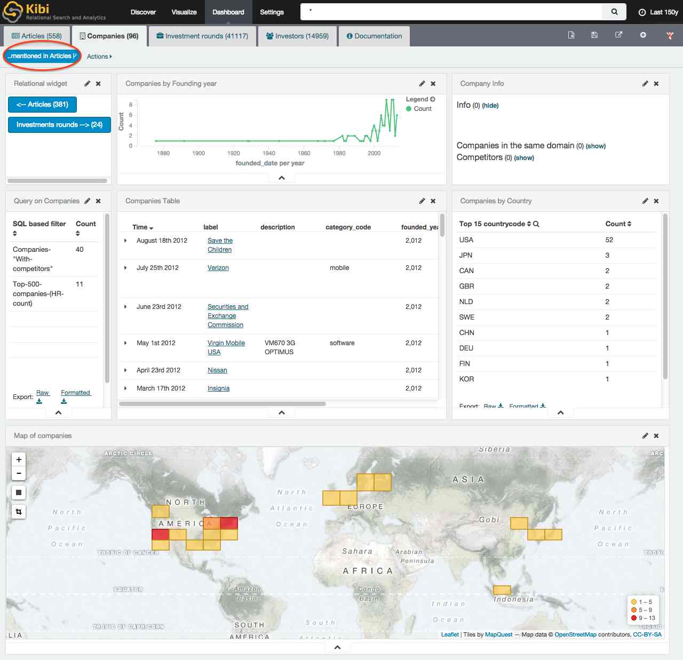Remove the Company Info panel
The height and width of the screenshot is (660, 683).
pos(656,84)
